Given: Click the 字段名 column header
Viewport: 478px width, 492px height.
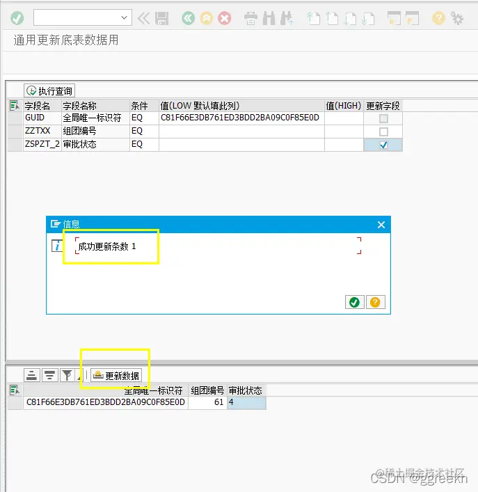Looking at the screenshot, I should click(42, 106).
